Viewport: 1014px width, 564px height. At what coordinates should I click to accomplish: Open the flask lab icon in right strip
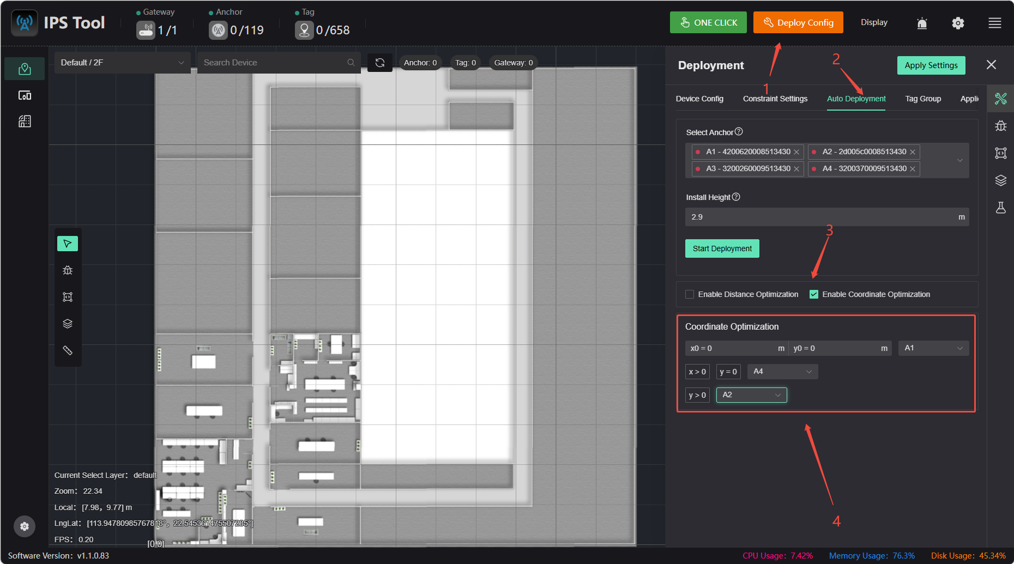pos(1001,208)
